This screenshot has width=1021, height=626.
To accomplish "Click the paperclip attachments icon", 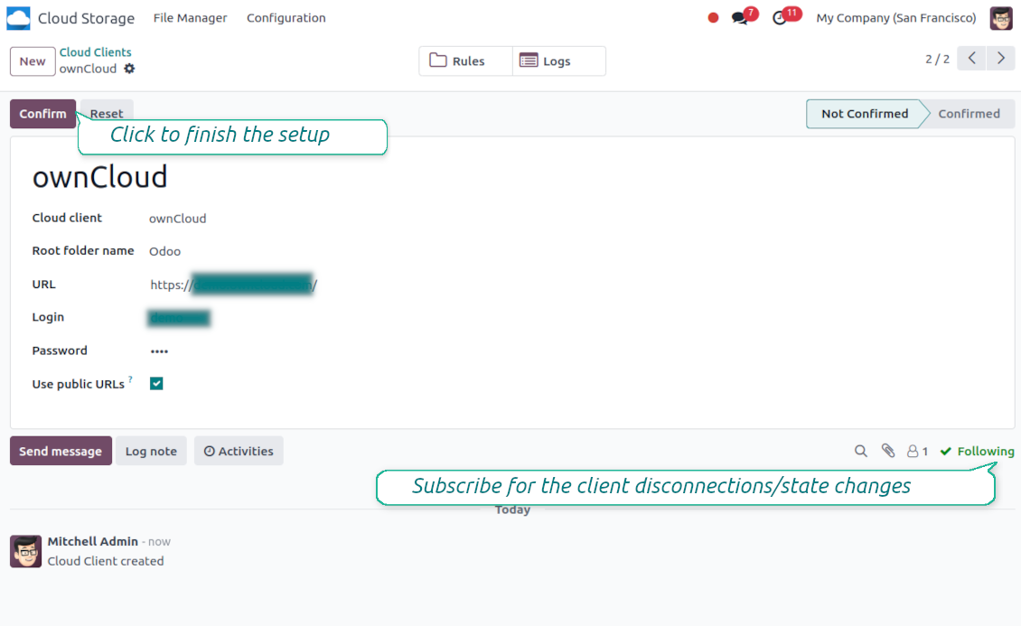I will (x=888, y=450).
